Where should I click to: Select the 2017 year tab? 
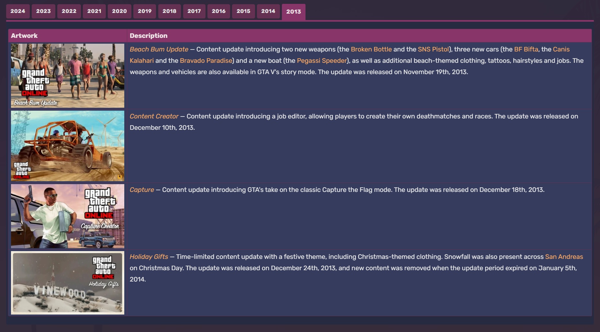194,11
